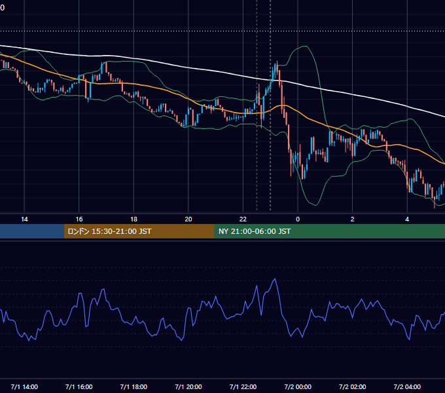Click the 16 hour label on price axis
This screenshot has width=445, height=393.
tap(79, 219)
